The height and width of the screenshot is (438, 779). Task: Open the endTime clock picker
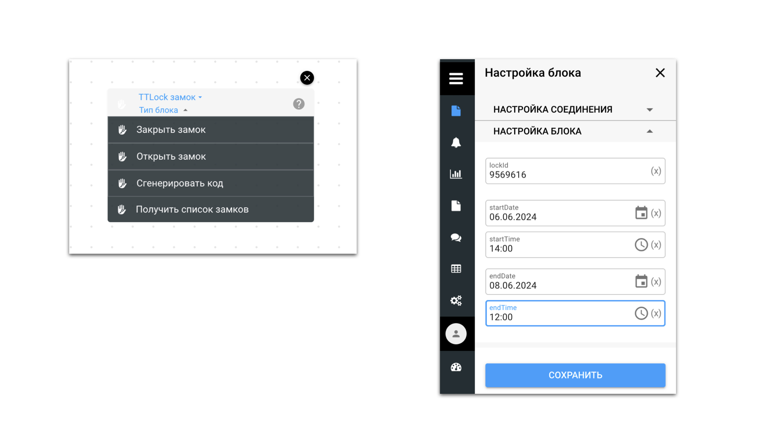(x=641, y=313)
